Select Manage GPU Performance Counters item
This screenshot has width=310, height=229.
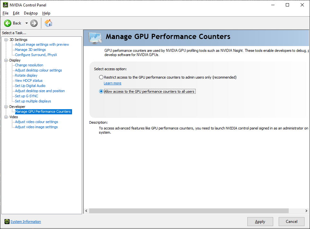[43, 112]
